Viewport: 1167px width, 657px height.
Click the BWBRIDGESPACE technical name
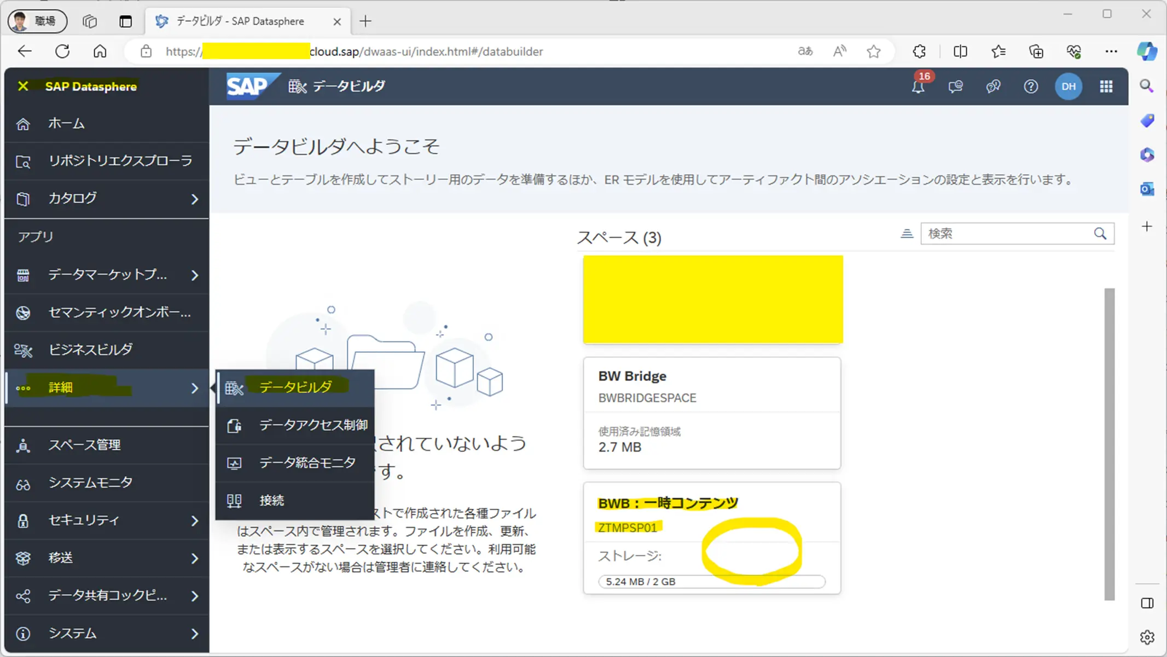647,398
